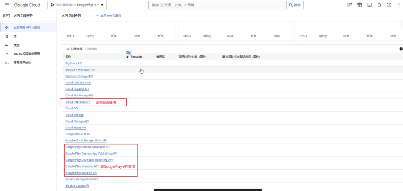Open the GooglePlay-IAP project selector dropdown
Image resolution: width=403 pixels, height=191 pixels.
[77, 5]
